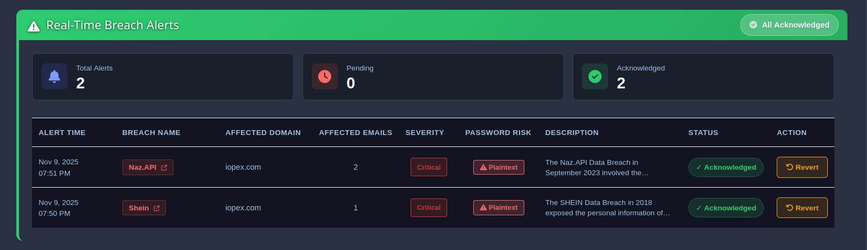Open external link icon beside Shein
Viewport: 867px width, 250px height.
coord(157,208)
